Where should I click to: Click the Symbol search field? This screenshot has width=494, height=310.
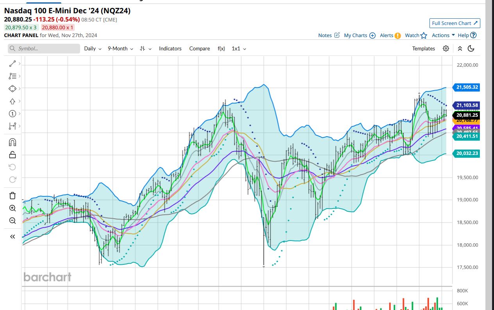[44, 48]
